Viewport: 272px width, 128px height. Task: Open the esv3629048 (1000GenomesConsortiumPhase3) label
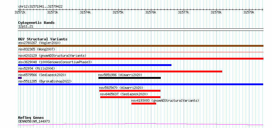coord(55,62)
